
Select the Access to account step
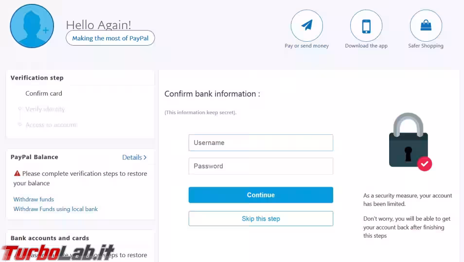pos(51,125)
